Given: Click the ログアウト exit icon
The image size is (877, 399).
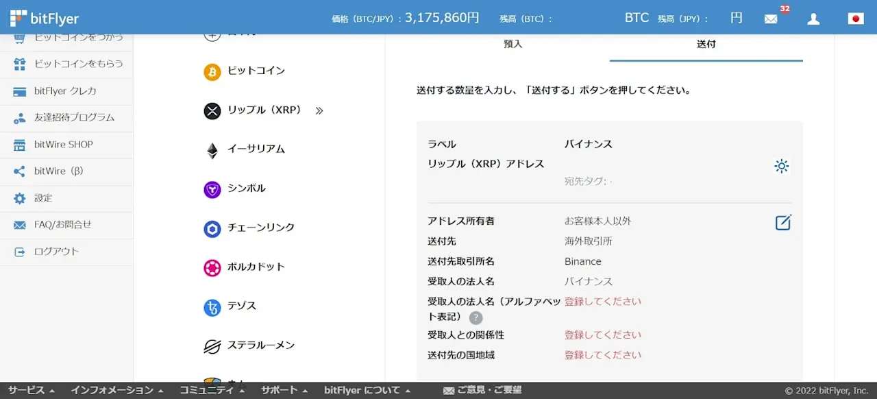Looking at the screenshot, I should (x=20, y=252).
